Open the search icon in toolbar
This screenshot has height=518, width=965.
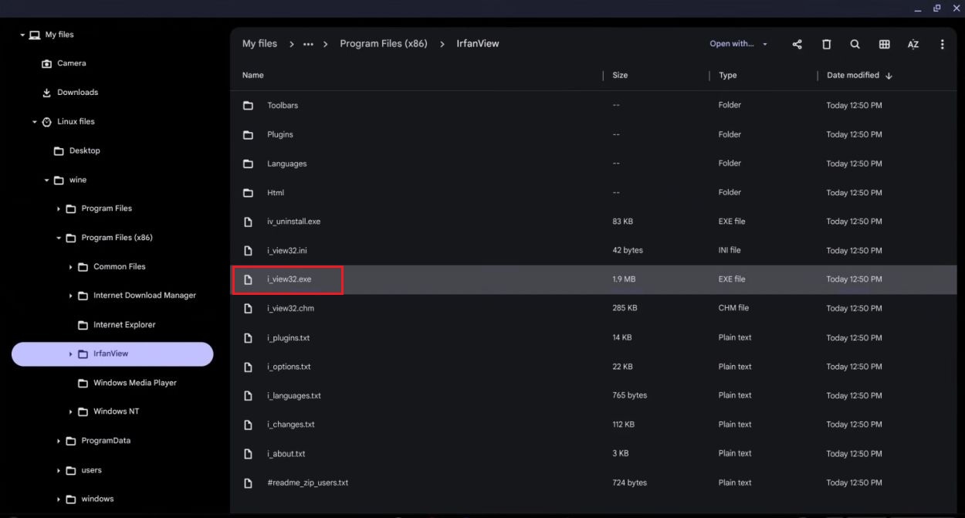click(855, 44)
